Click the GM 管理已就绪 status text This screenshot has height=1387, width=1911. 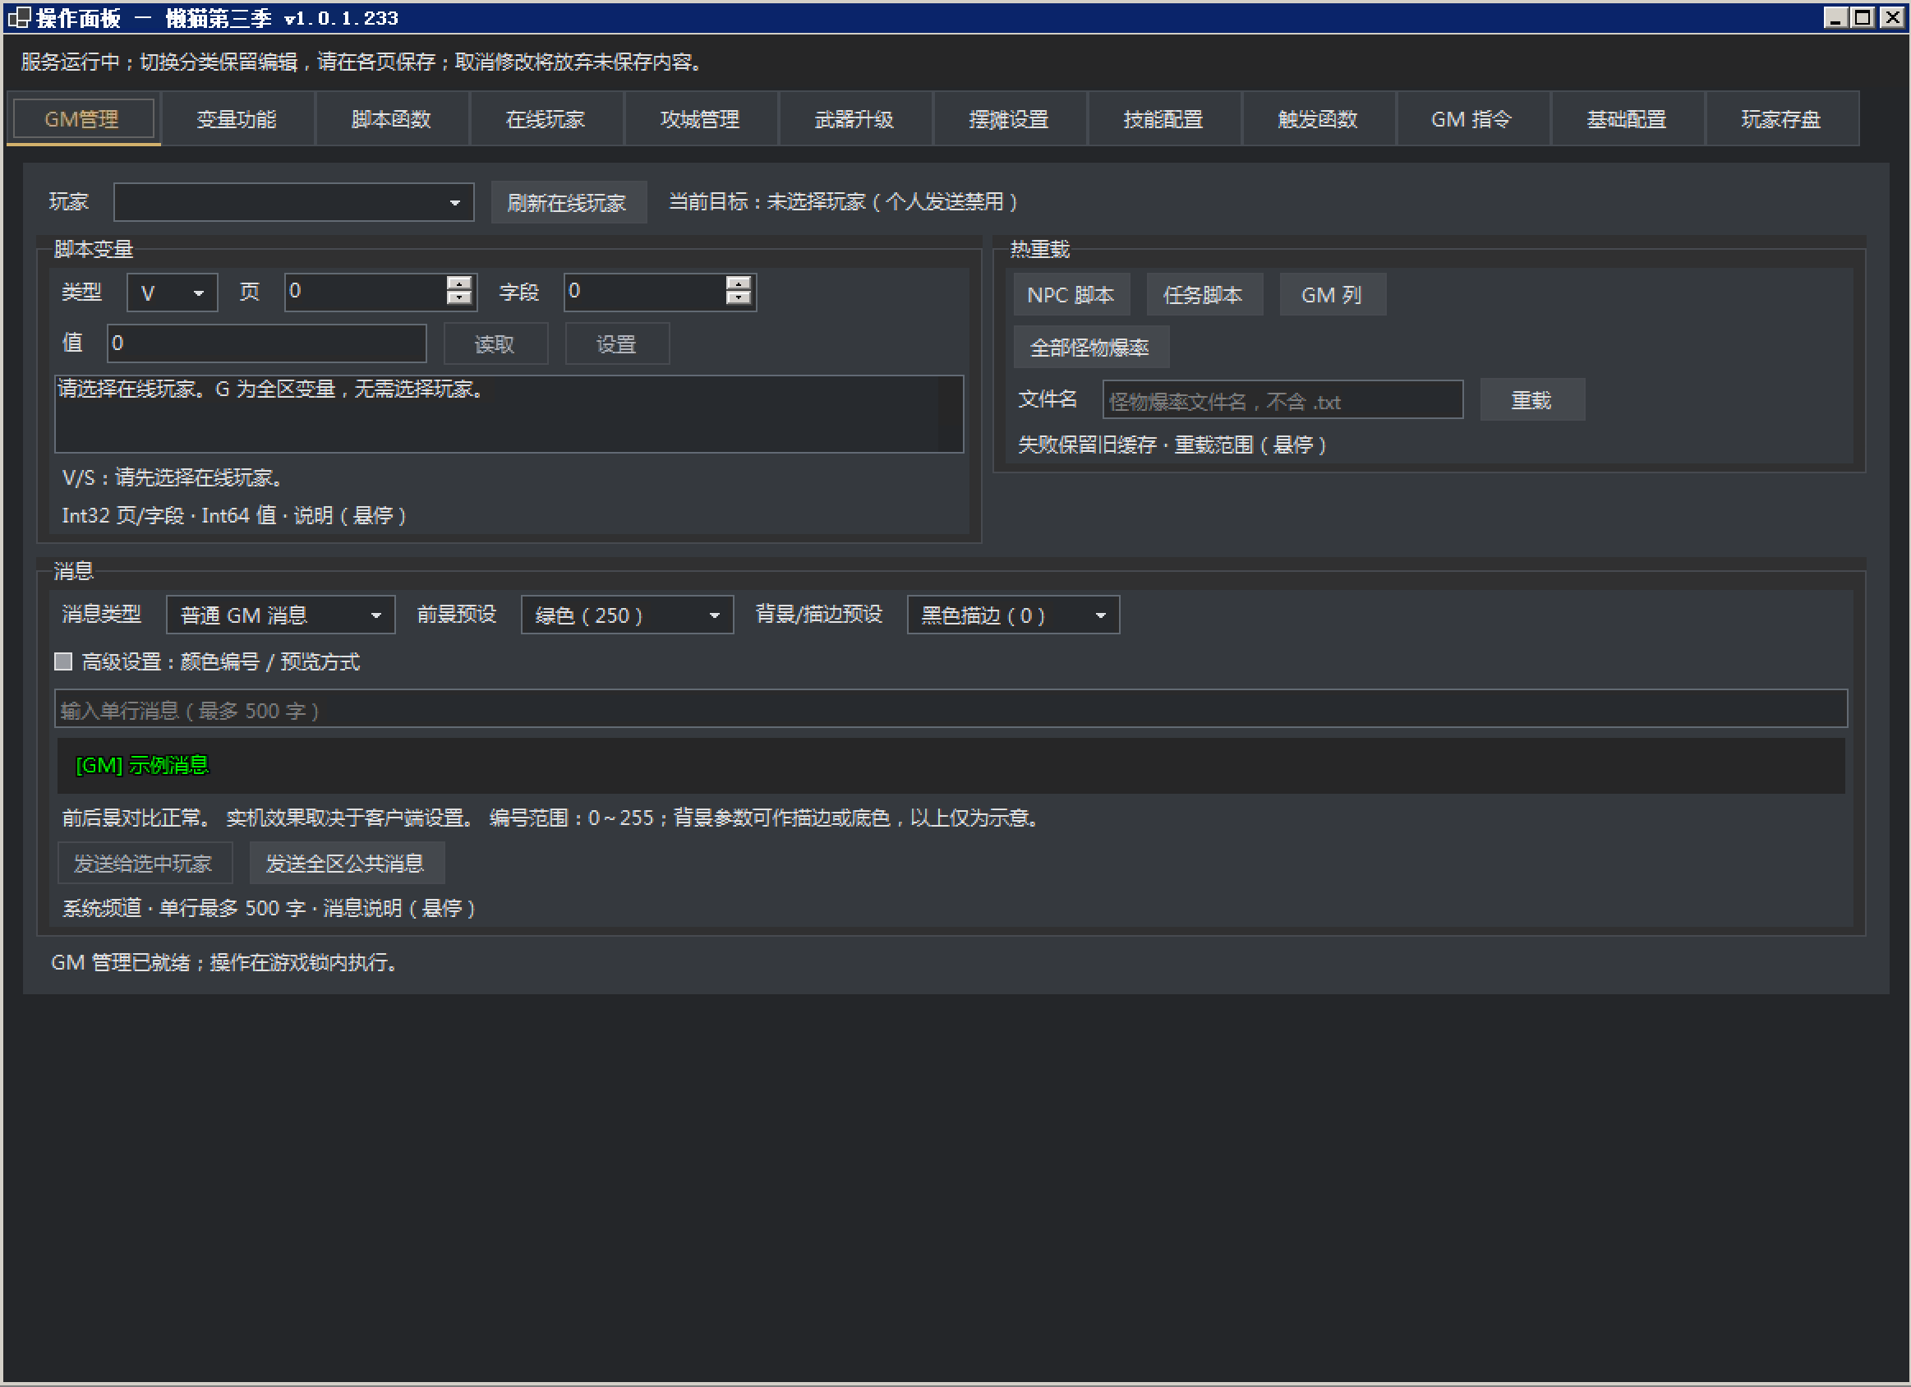224,962
